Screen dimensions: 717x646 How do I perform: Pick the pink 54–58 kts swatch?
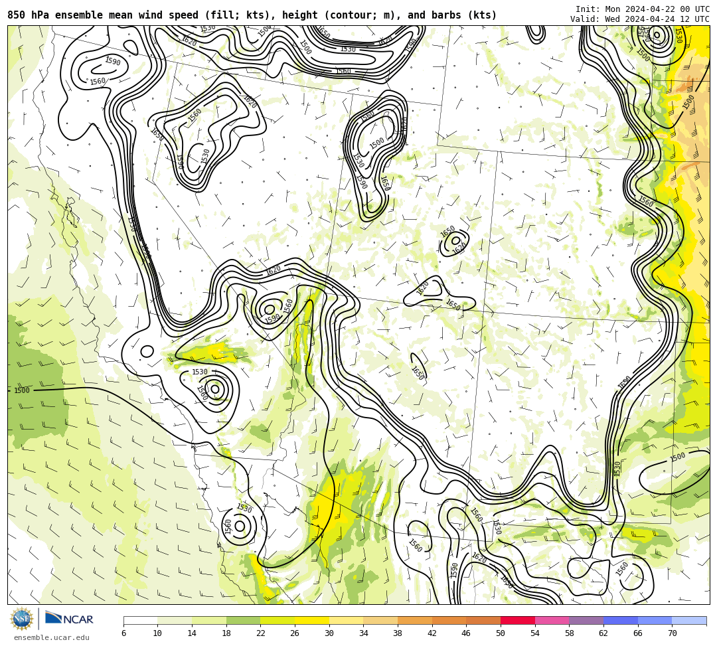(x=552, y=620)
